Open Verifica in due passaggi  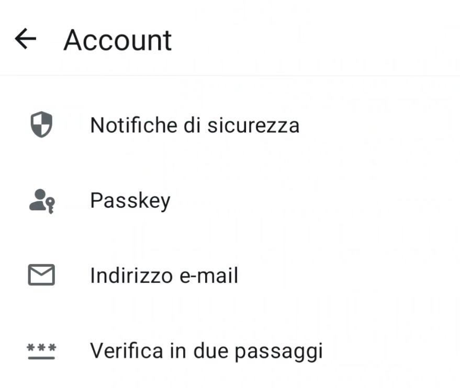click(206, 351)
